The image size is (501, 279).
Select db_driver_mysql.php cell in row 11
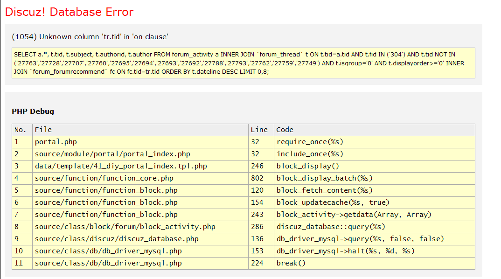[x=140, y=263]
